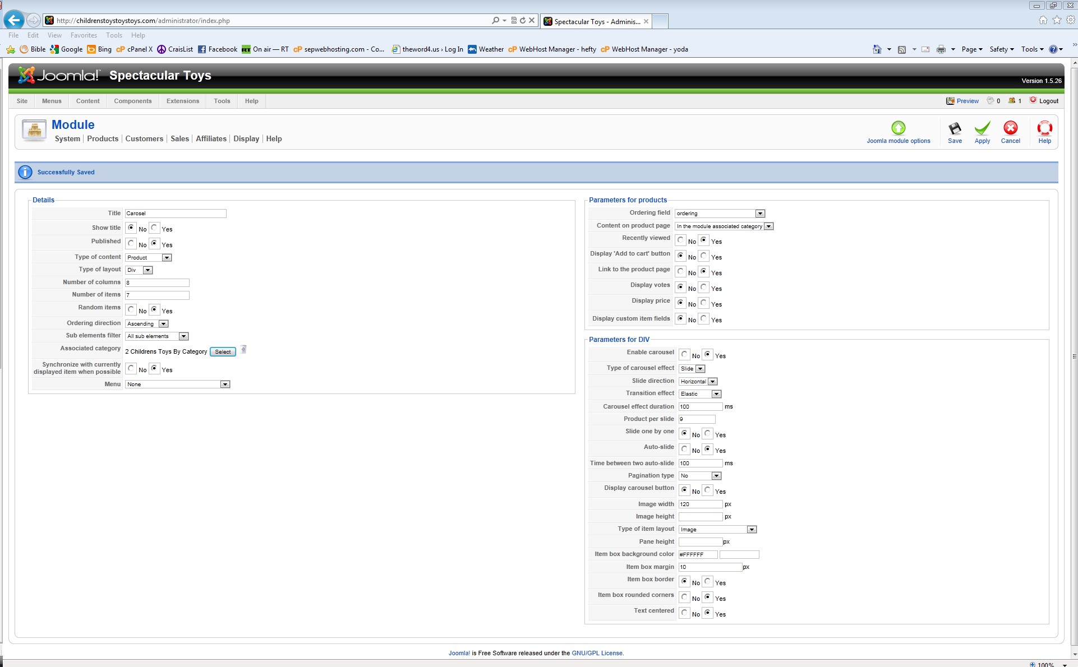Image resolution: width=1078 pixels, height=667 pixels.
Task: Open the GNU/GPL License link
Action: pos(597,653)
